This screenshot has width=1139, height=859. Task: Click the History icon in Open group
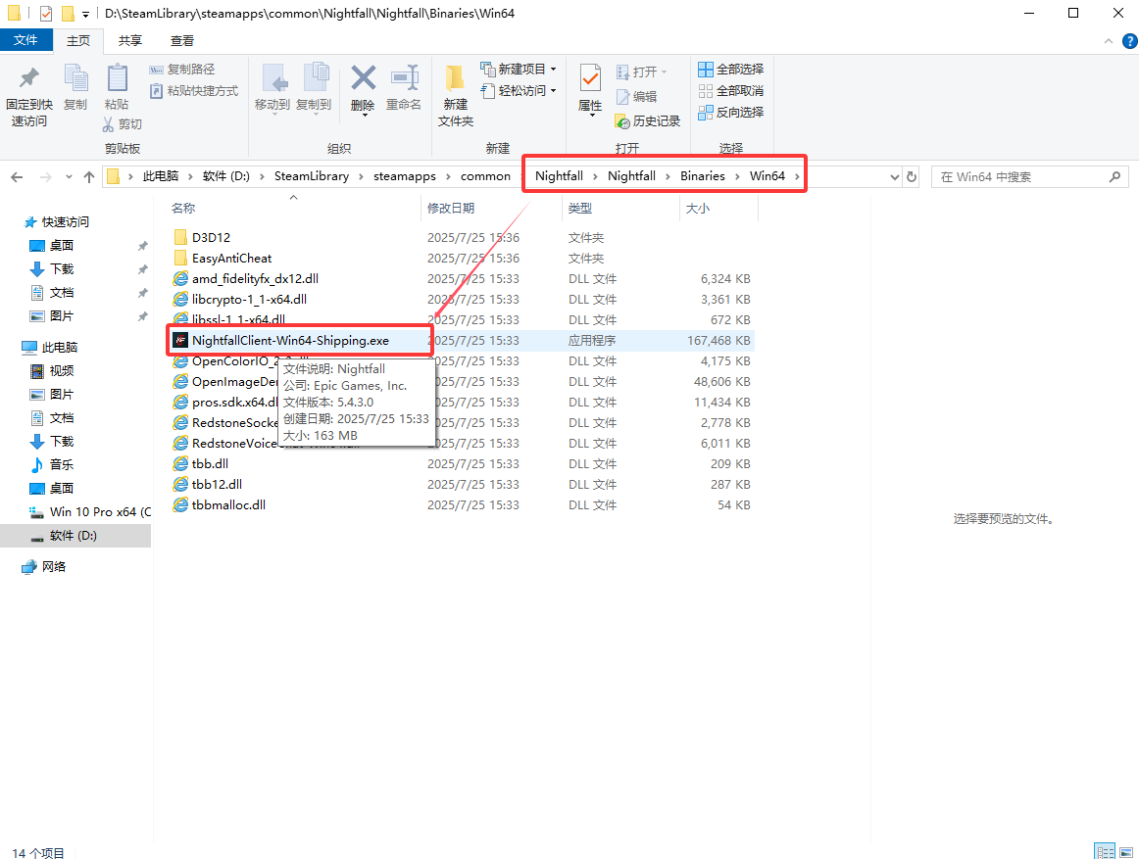click(x=621, y=121)
